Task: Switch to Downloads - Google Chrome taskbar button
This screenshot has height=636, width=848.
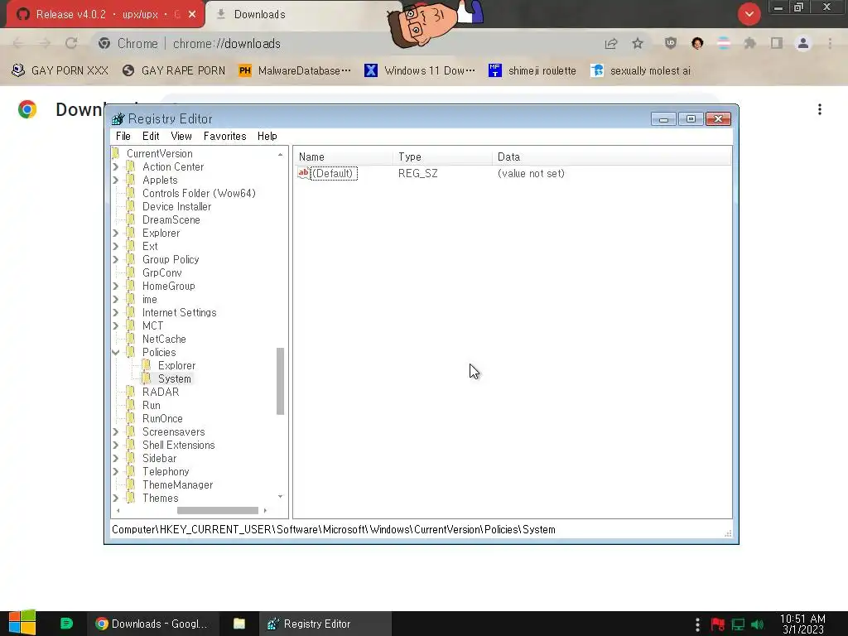Action: click(152, 624)
